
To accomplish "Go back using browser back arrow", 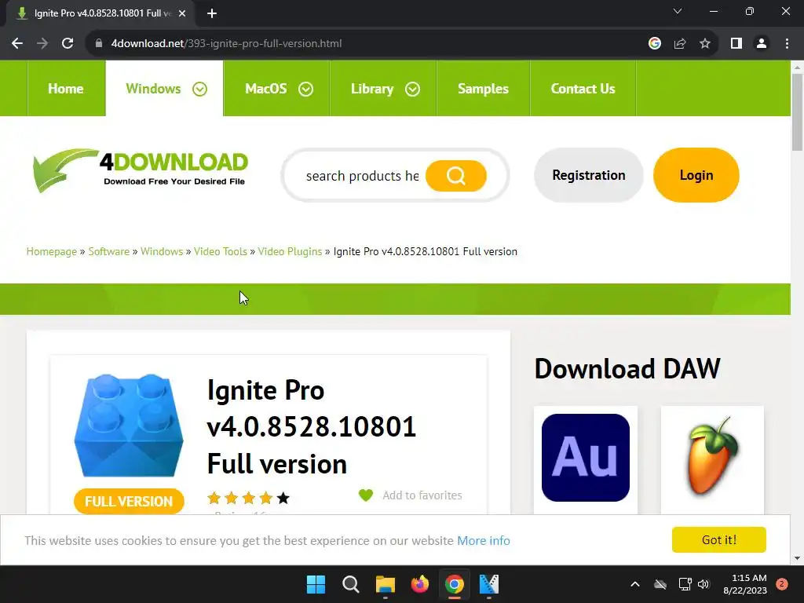I will click(x=17, y=44).
